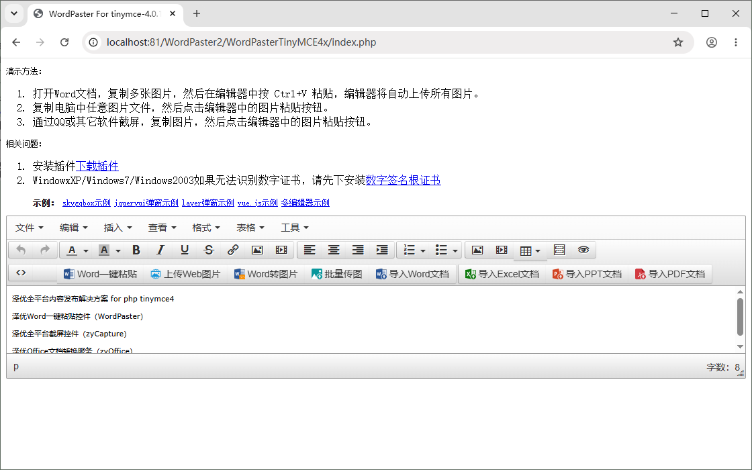Viewport: 752px width, 470px height.
Task: Open the 文件 menu
Action: [30, 228]
